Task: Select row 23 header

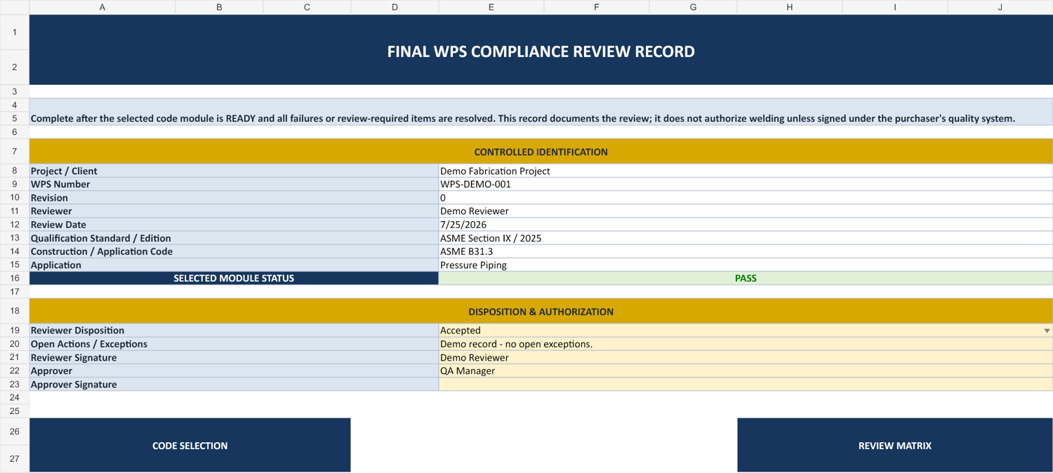Action: pyautogui.click(x=15, y=384)
